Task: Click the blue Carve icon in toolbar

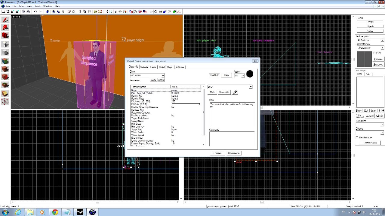Action: [48, 11]
